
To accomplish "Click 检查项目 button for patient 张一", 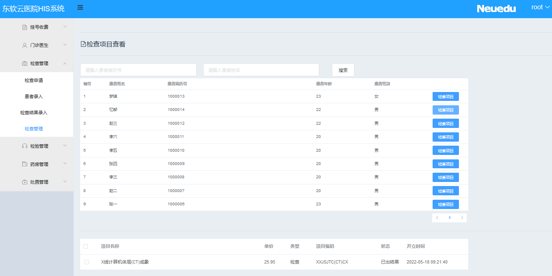I will (446, 204).
